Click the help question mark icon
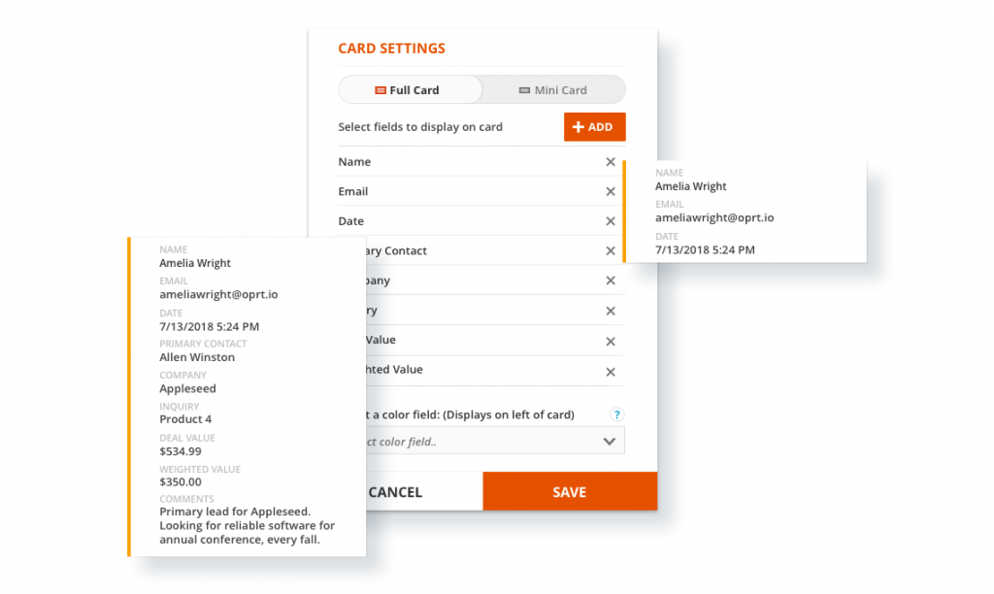 [616, 414]
